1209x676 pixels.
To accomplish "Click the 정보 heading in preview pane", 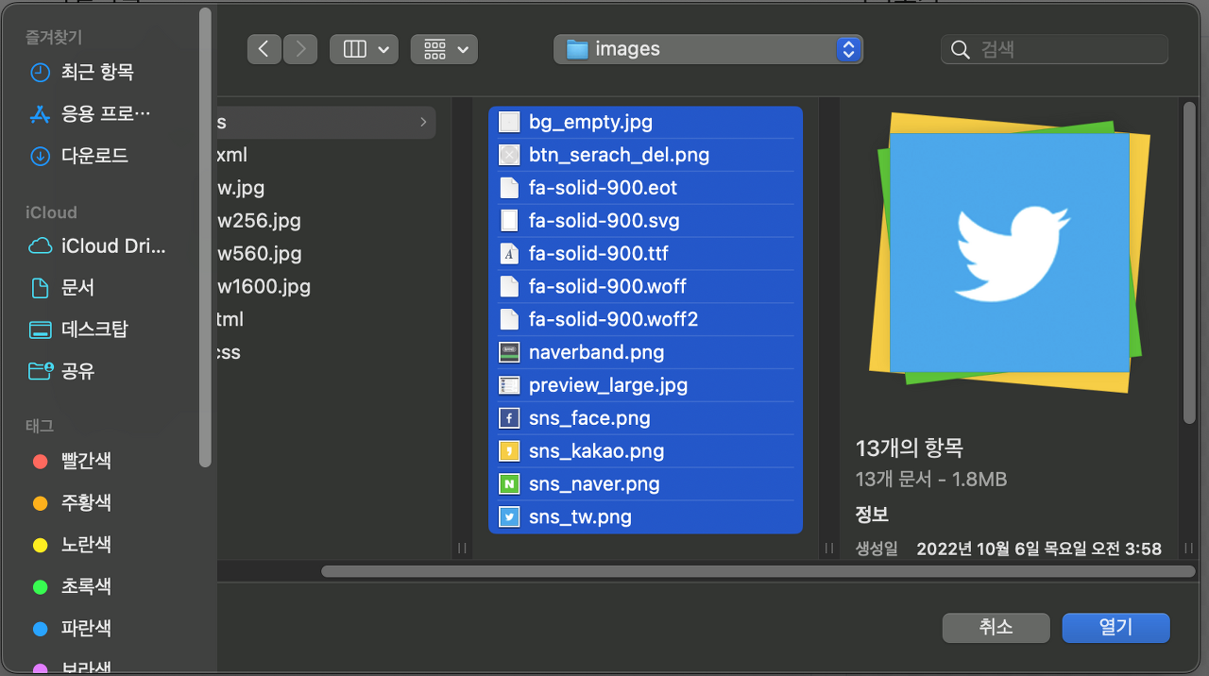I will (872, 515).
